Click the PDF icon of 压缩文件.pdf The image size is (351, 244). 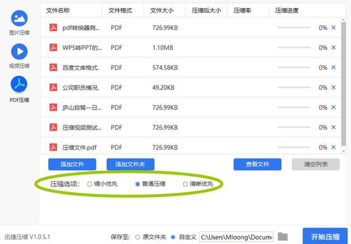53,147
